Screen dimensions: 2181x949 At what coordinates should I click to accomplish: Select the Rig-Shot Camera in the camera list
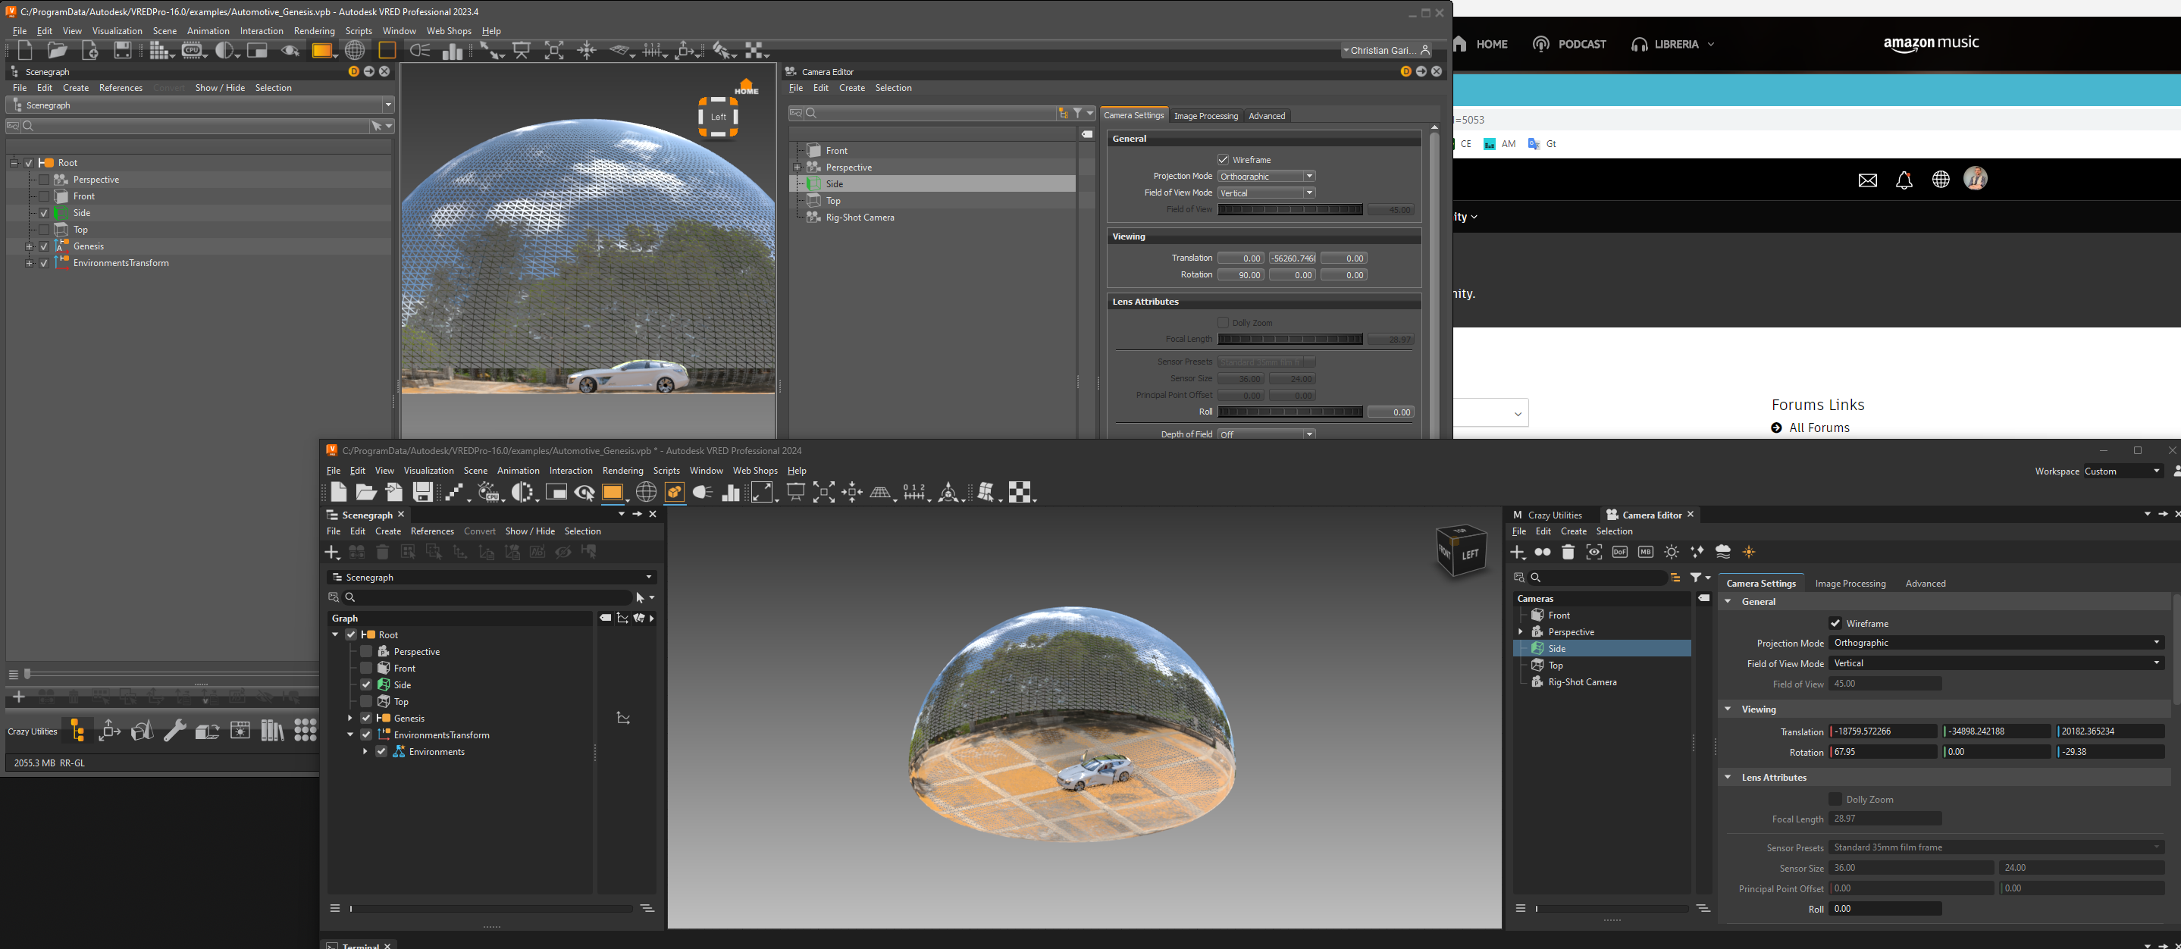coord(1581,681)
